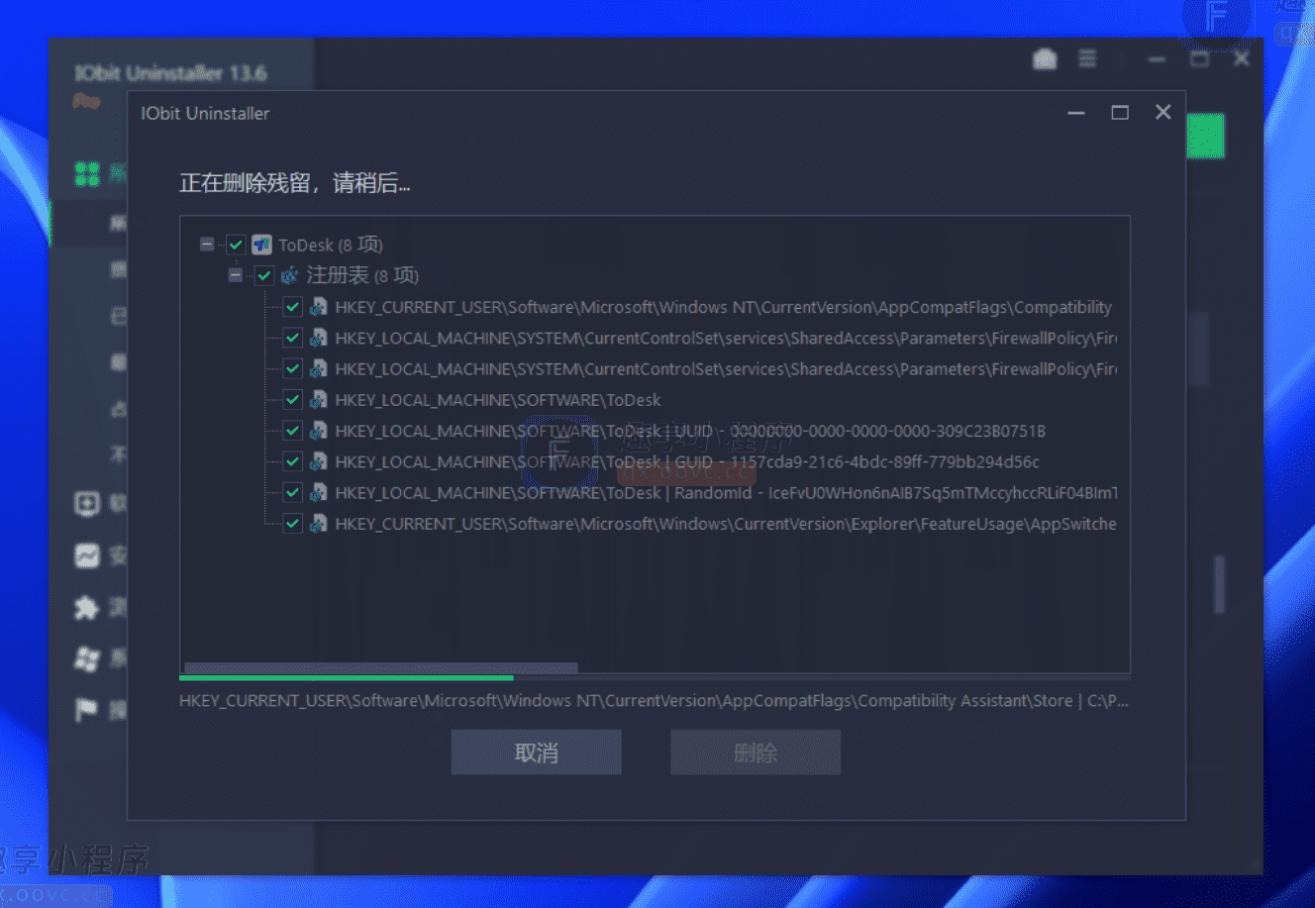Click the ToDesk application icon in tree
This screenshot has width=1315, height=908.
[x=261, y=245]
